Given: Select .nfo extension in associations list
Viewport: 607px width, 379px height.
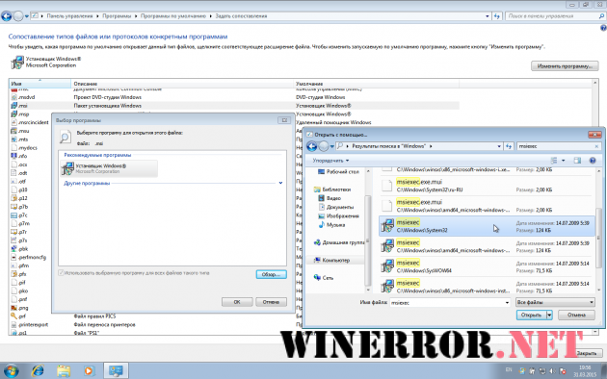Looking at the screenshot, I should pyautogui.click(x=19, y=156).
